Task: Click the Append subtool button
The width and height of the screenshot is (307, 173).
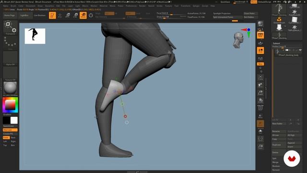Action: [x=294, y=143]
